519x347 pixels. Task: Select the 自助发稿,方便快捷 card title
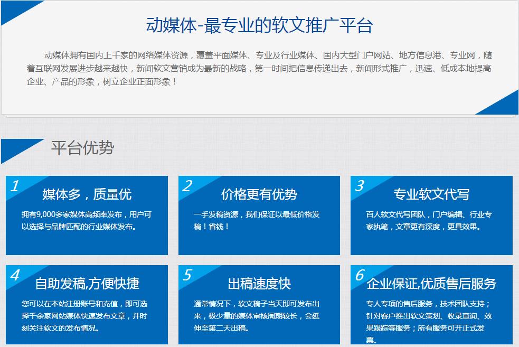coord(87,284)
